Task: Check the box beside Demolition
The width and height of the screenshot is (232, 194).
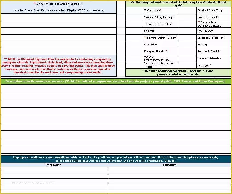Action: pos(134,44)
